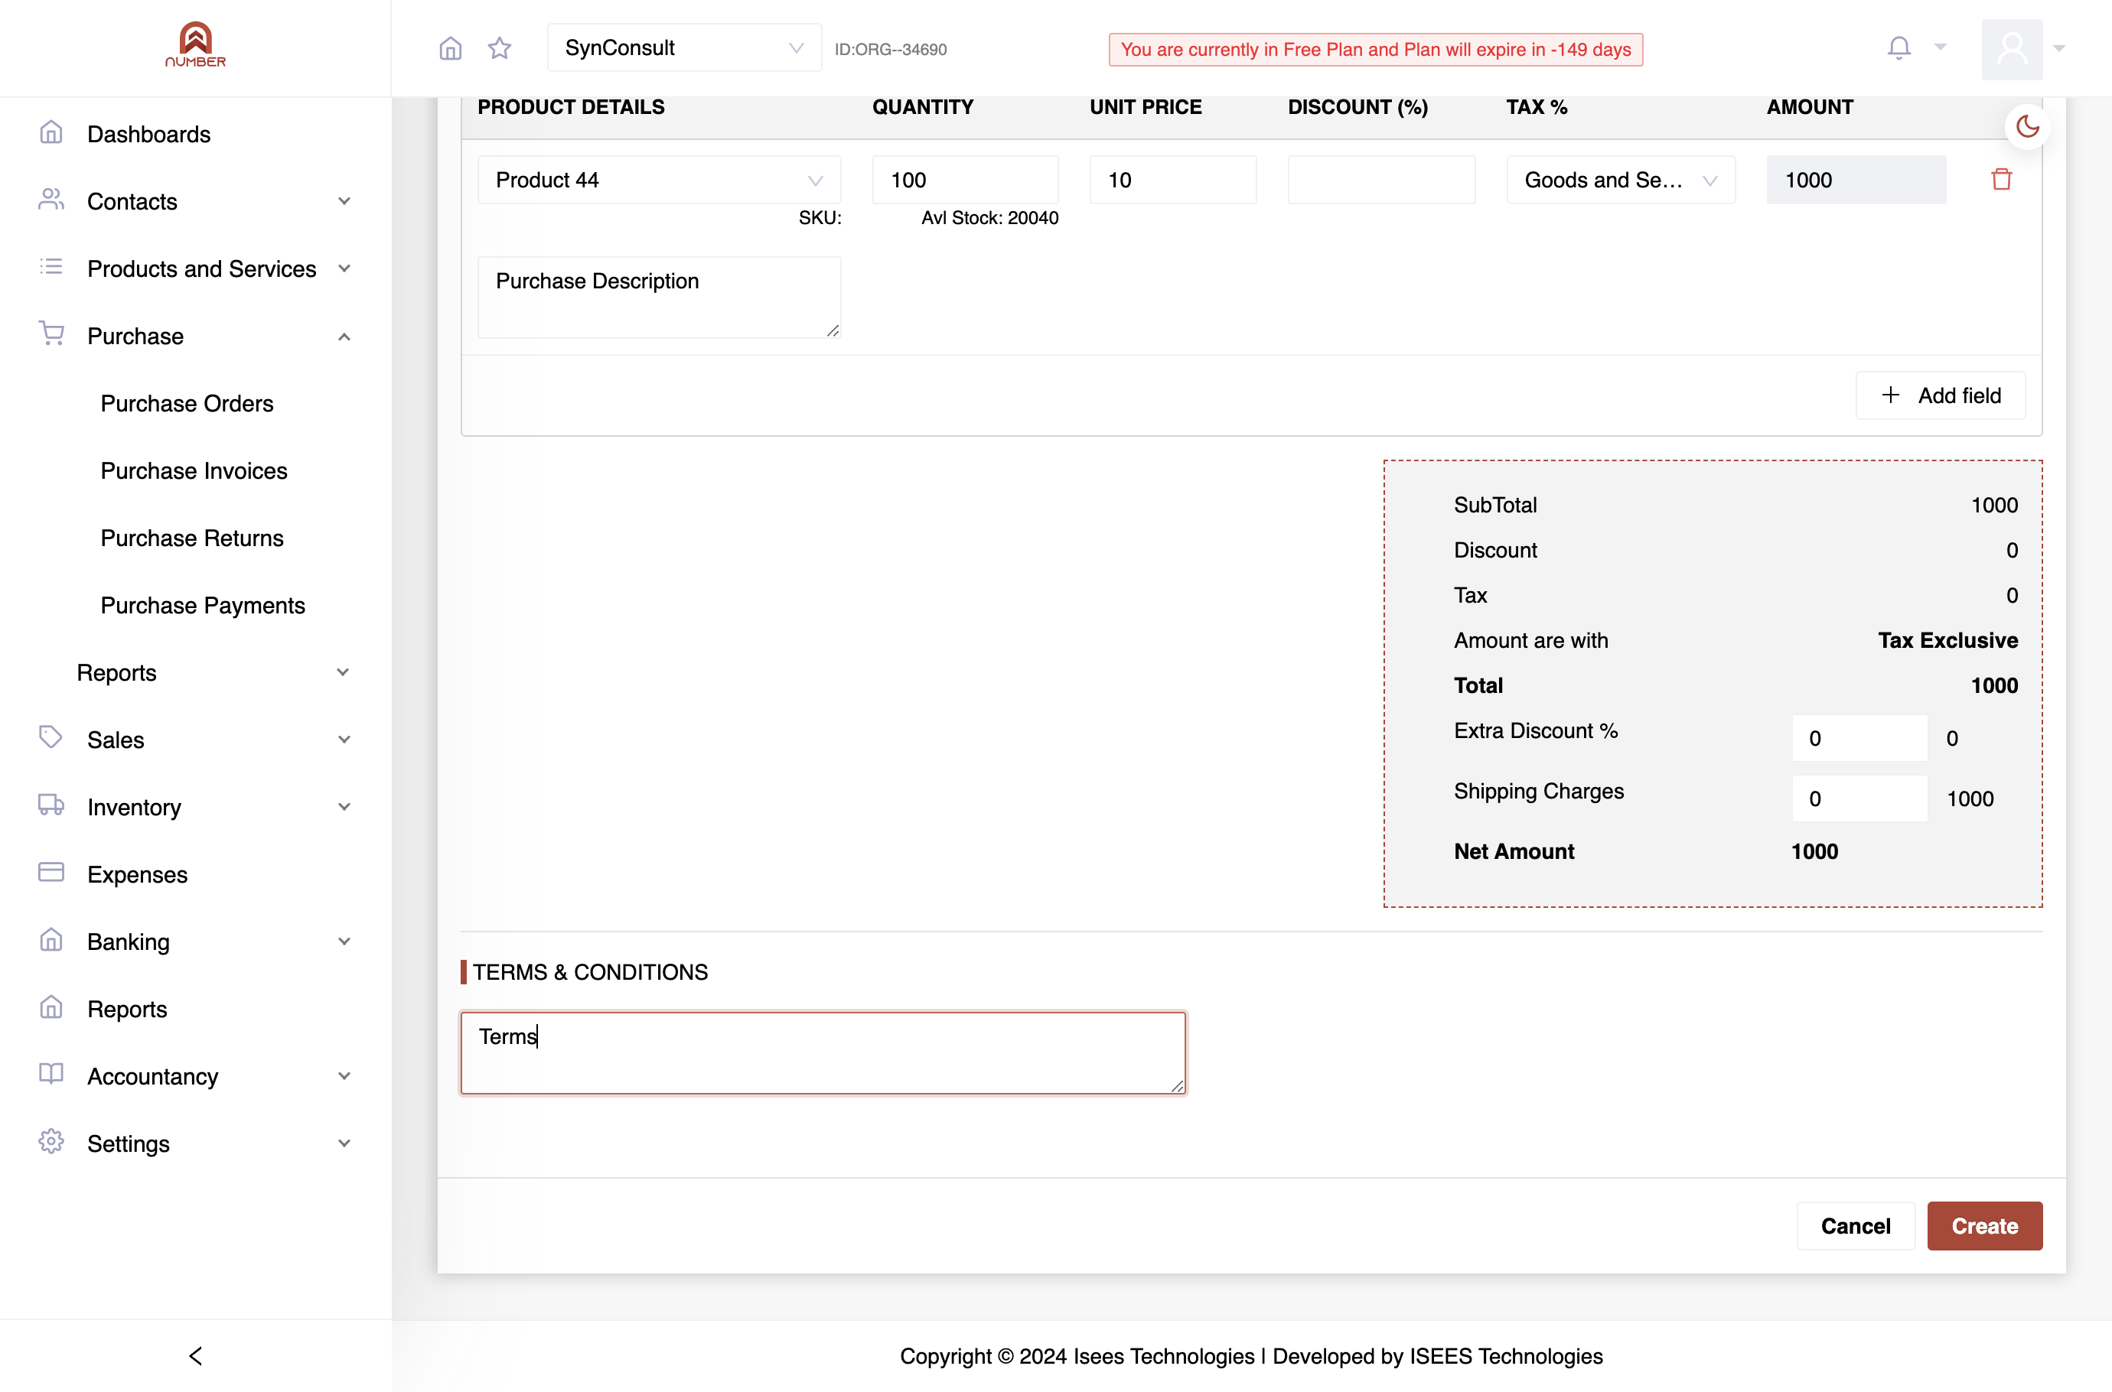Click the Tax Exclusive value
The height and width of the screenshot is (1392, 2112).
tap(1947, 641)
